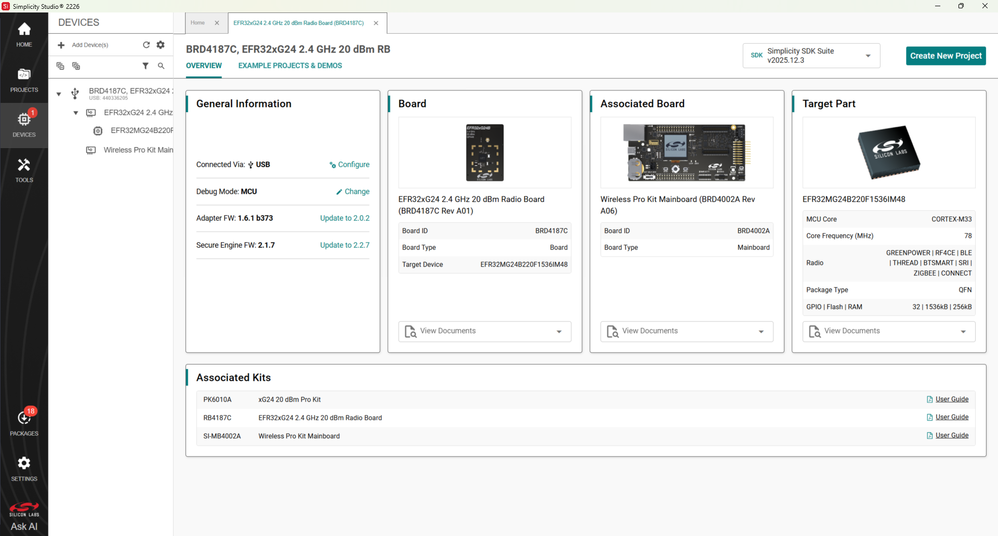Click the 'xG24 20 dBm Pro Kit' text
Viewport: 998px width, 536px height.
[290, 400]
